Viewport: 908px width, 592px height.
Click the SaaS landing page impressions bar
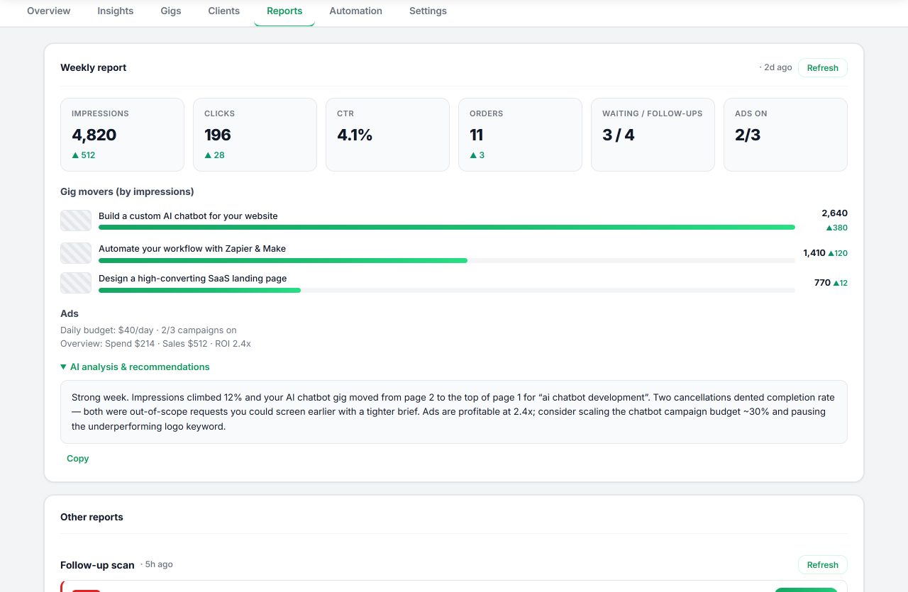coord(447,290)
